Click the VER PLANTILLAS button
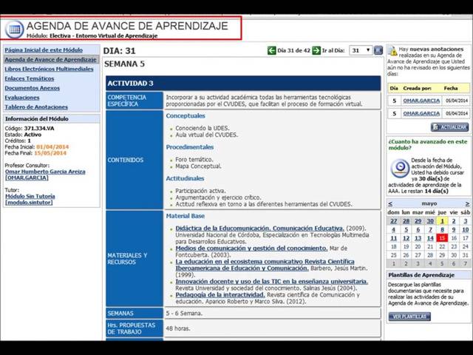Image resolution: width=473 pixels, height=355 pixels. tap(409, 317)
